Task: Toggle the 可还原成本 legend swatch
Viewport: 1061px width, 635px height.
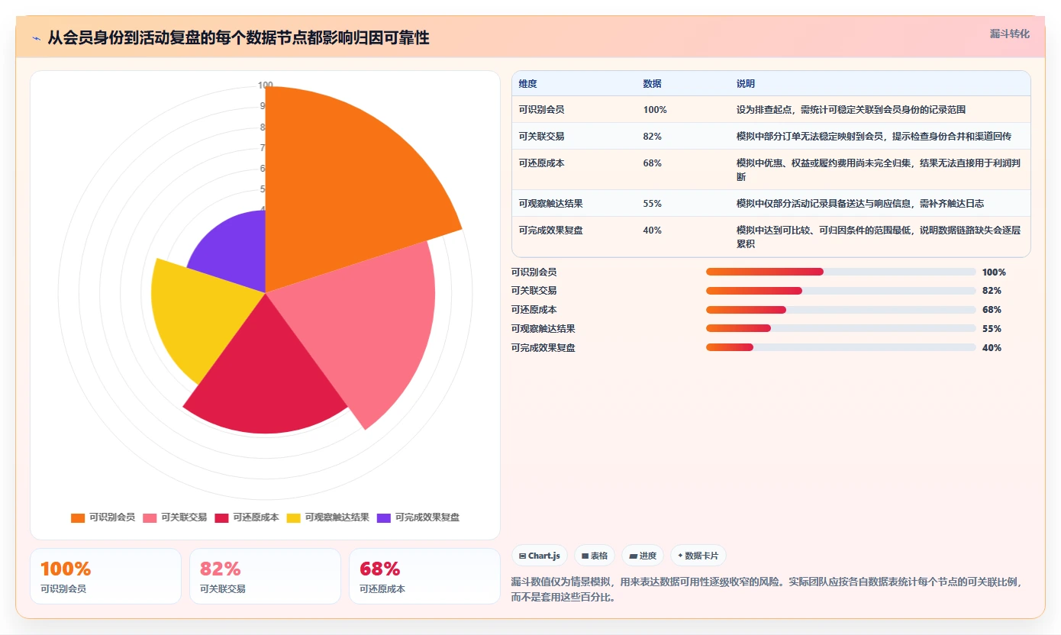Action: tap(222, 517)
